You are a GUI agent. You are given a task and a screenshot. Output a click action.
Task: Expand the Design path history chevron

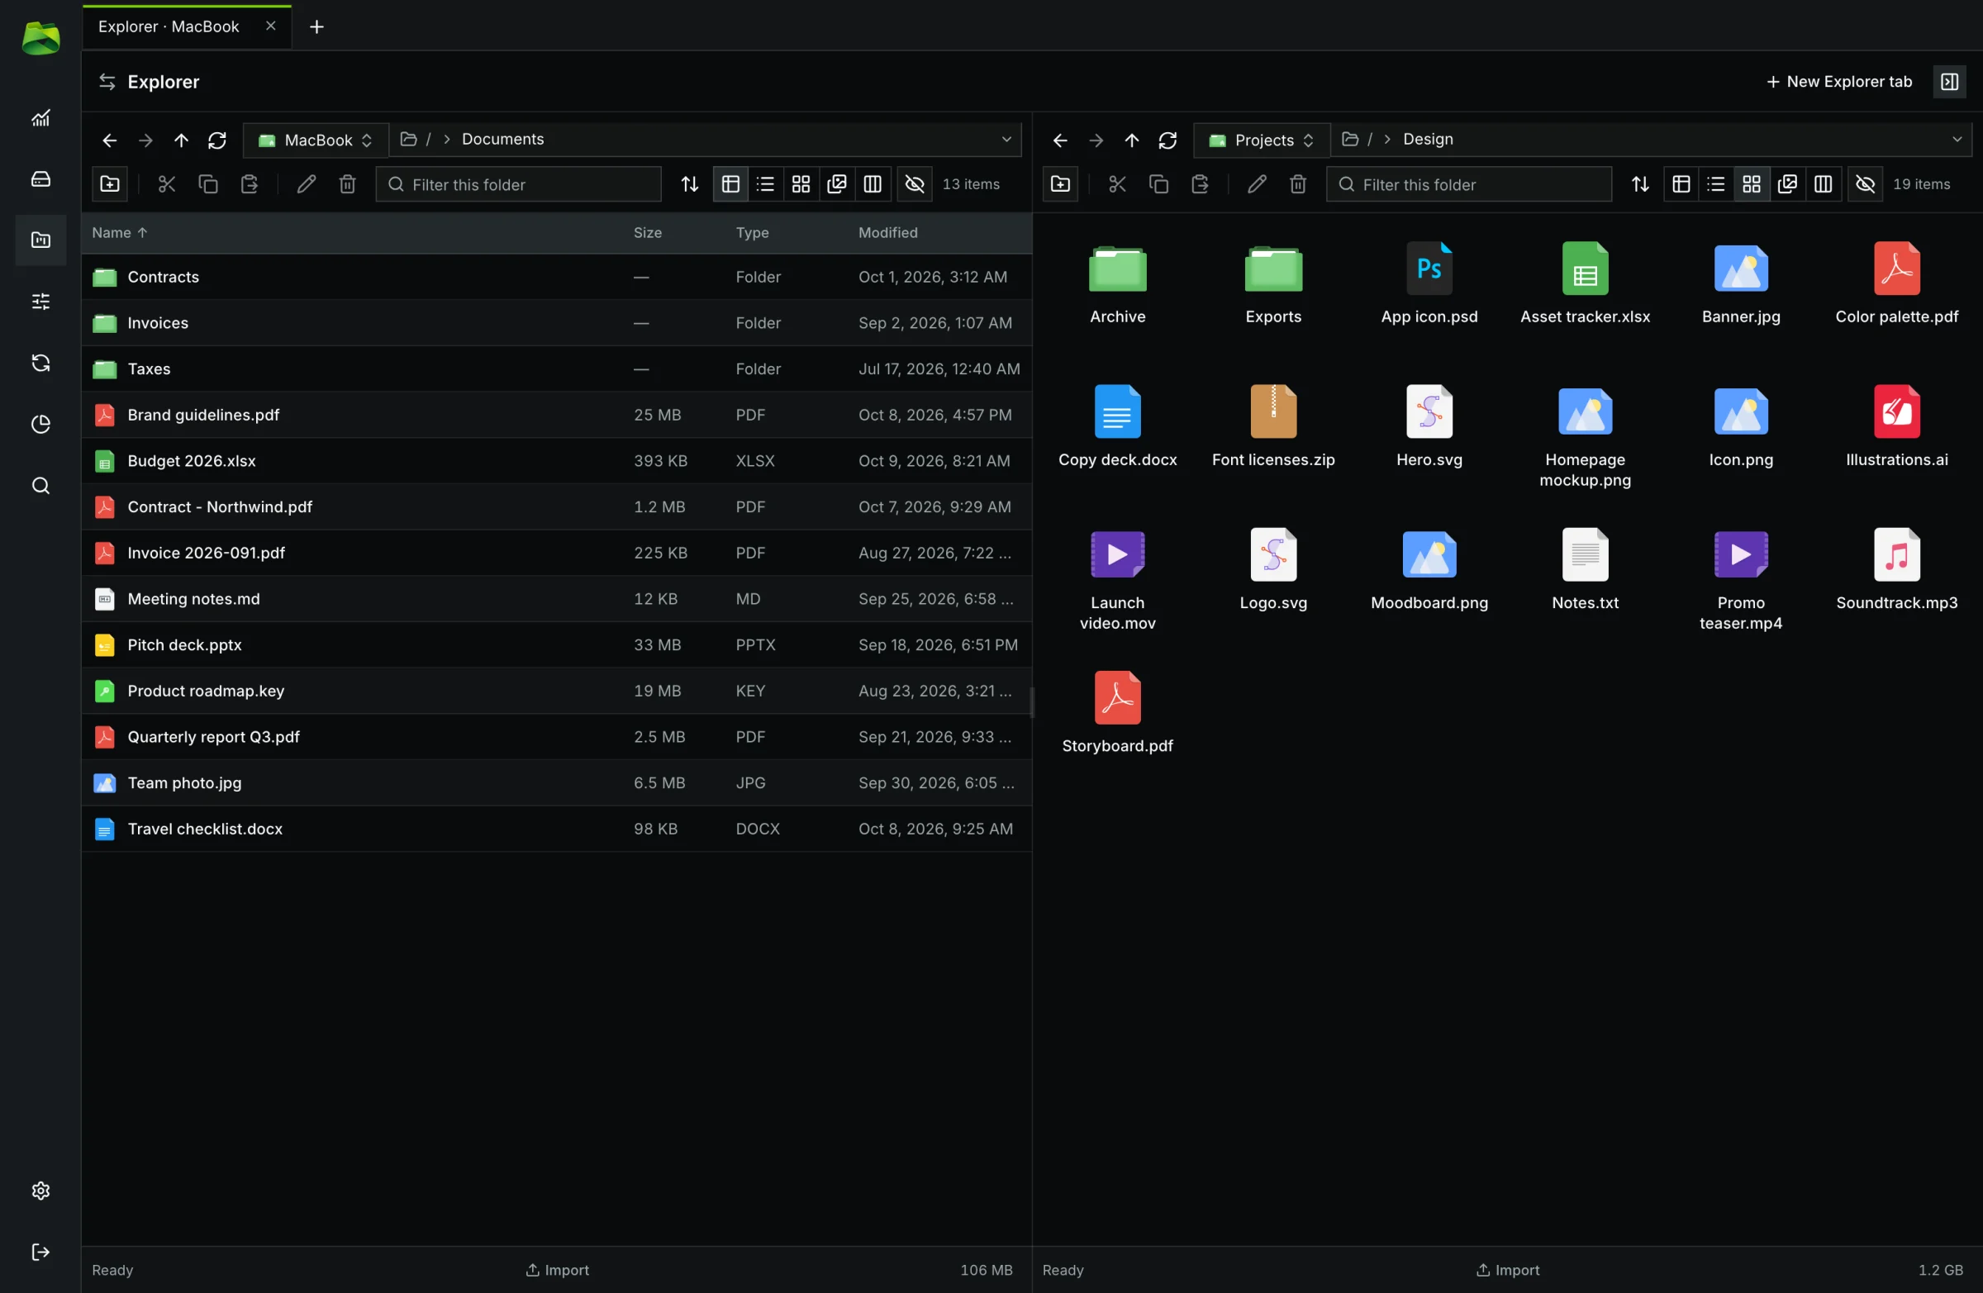[1957, 140]
